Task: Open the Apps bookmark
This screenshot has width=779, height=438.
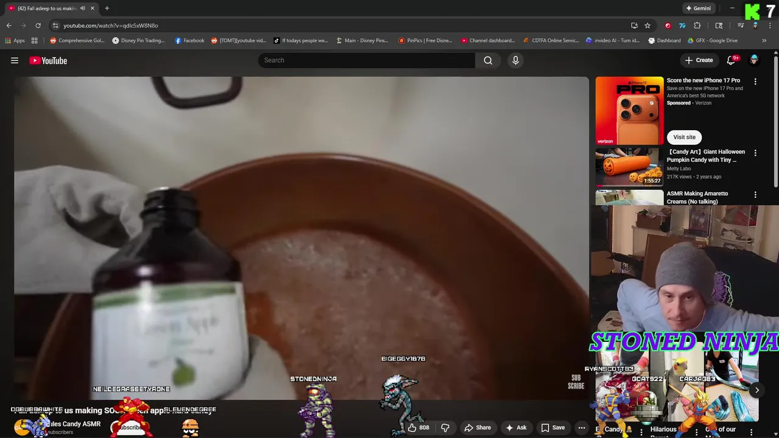Action: [x=15, y=41]
